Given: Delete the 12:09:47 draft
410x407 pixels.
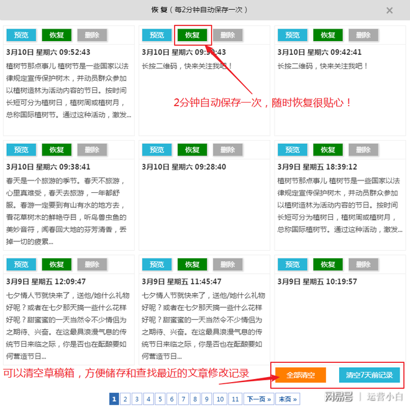Looking at the screenshot, I should click(92, 264).
